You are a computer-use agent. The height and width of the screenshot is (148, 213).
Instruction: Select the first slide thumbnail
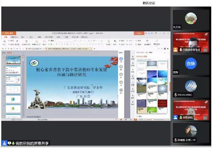[13, 60]
